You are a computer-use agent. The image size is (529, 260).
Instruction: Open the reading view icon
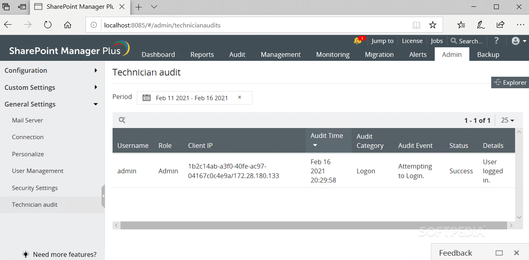pos(416,25)
